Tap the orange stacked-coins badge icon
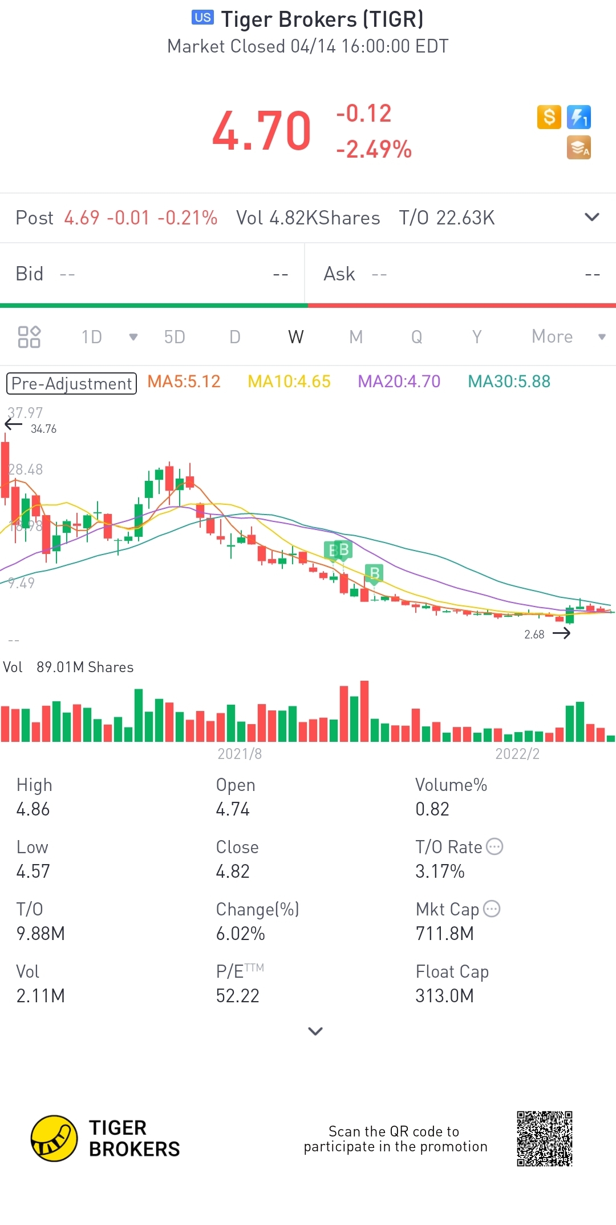This screenshot has width=616, height=1225. coord(579,147)
